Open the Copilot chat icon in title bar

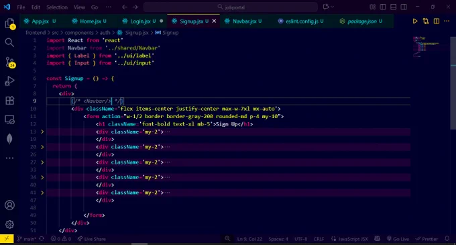(x=326, y=7)
